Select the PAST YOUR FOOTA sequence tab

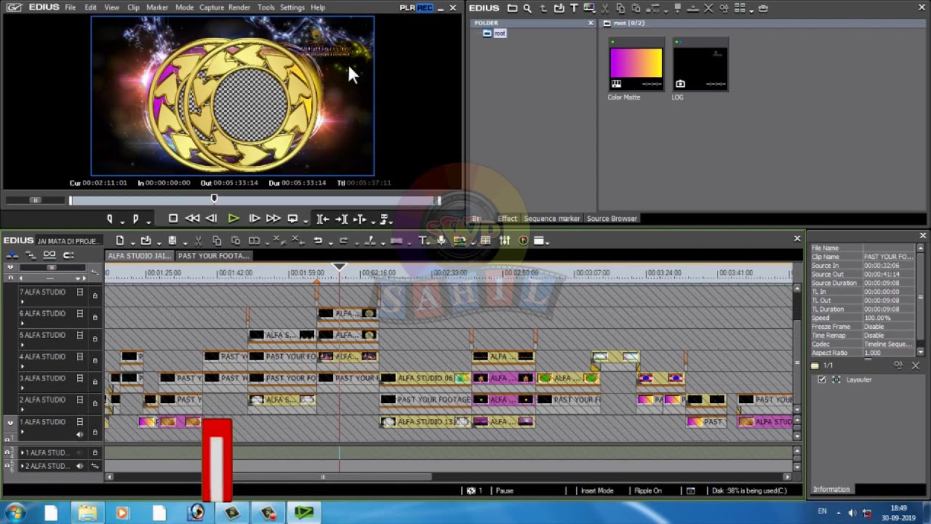point(213,255)
